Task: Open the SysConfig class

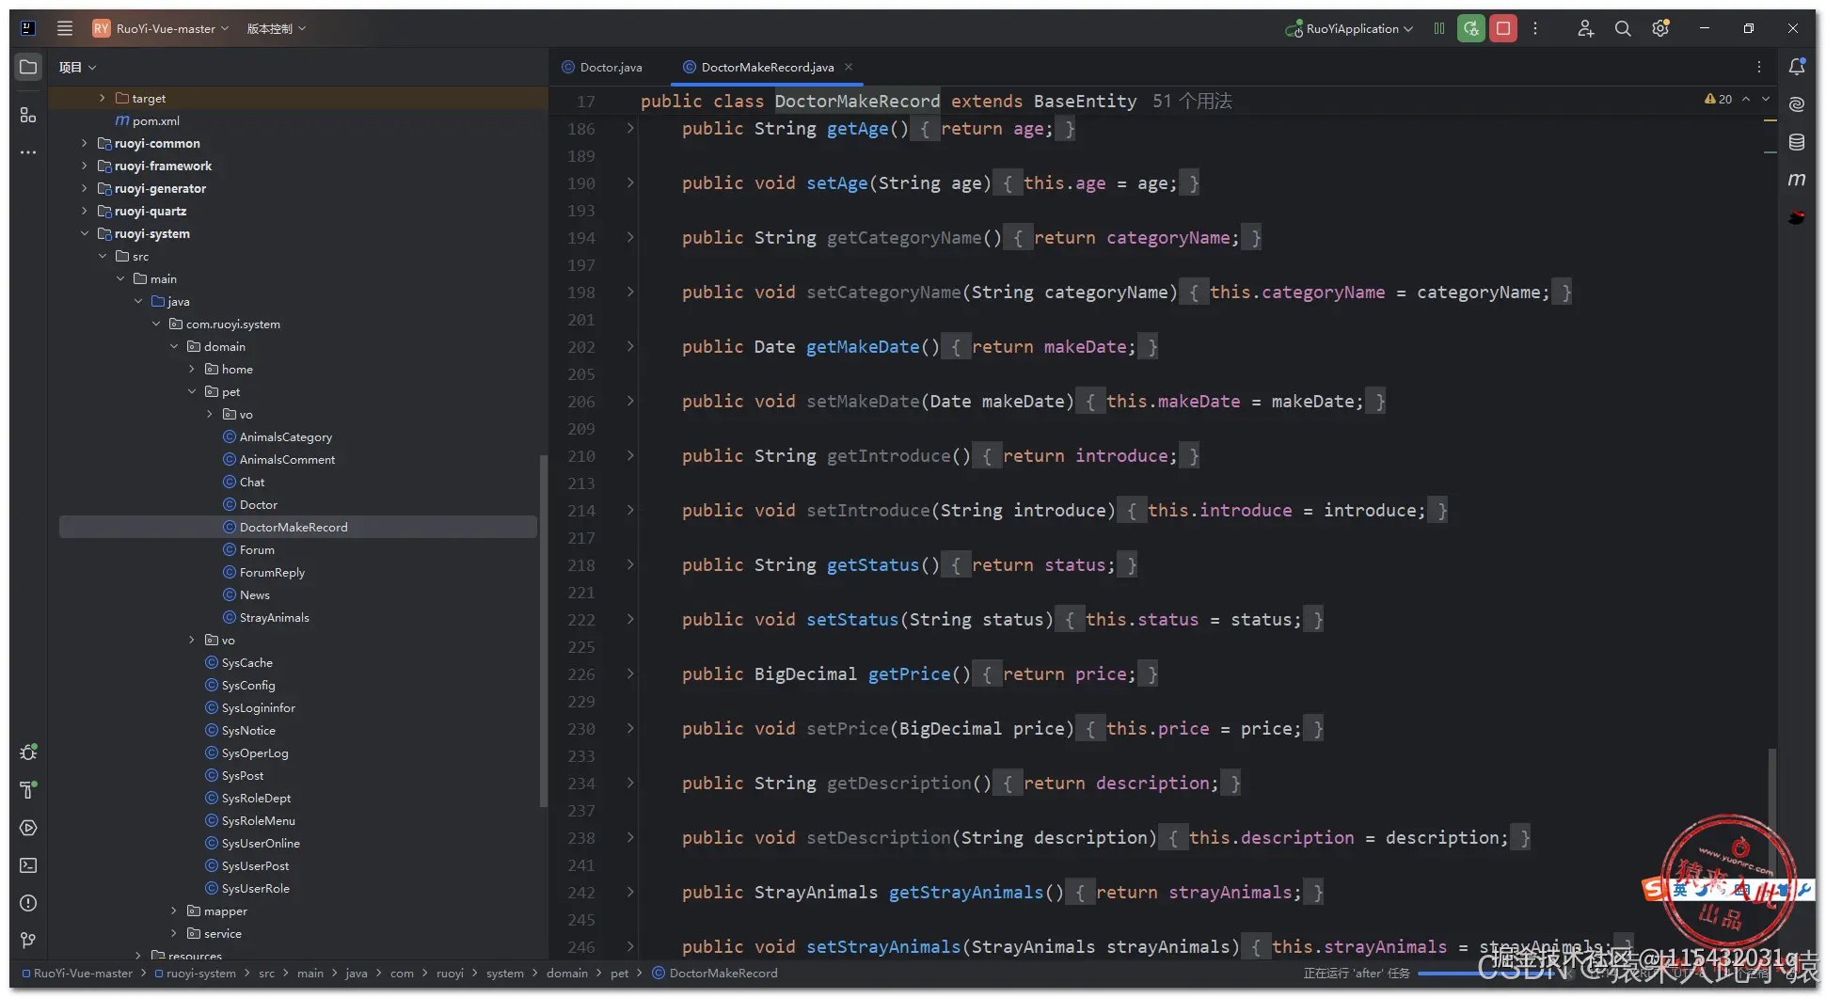Action: [240, 685]
